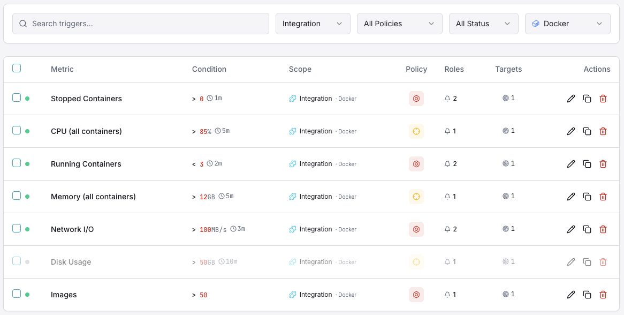Open the All Policies dropdown
Viewport: 624px width, 315px height.
[x=399, y=24]
